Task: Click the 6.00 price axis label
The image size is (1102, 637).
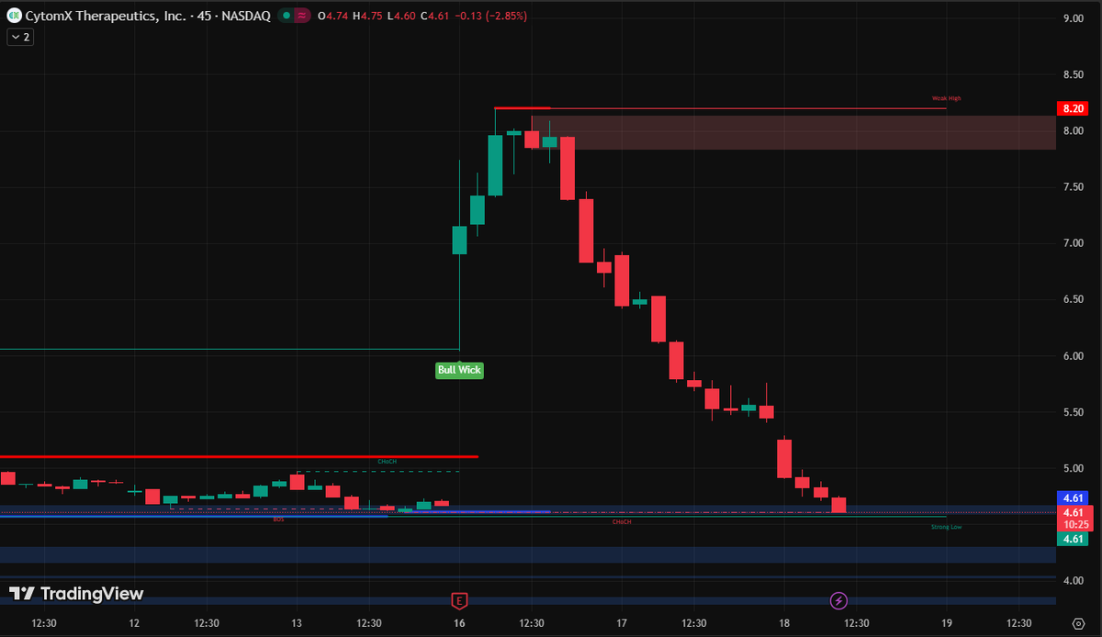Action: 1073,356
